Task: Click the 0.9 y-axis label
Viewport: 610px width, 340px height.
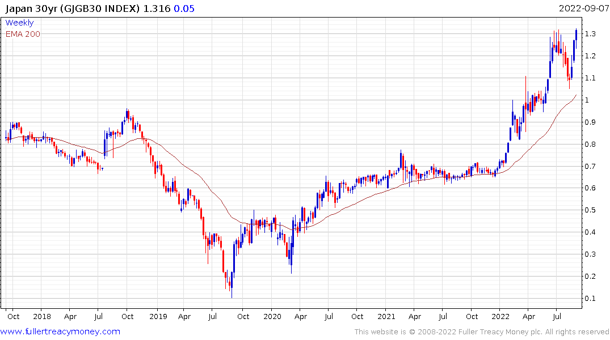Action: pyautogui.click(x=590, y=122)
